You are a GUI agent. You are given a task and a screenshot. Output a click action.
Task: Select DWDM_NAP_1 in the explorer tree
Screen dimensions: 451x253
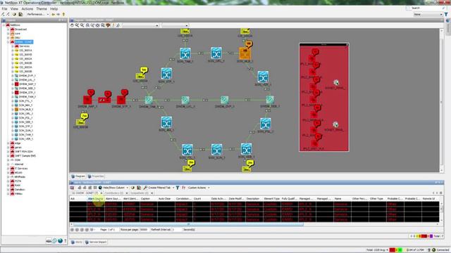point(27,84)
